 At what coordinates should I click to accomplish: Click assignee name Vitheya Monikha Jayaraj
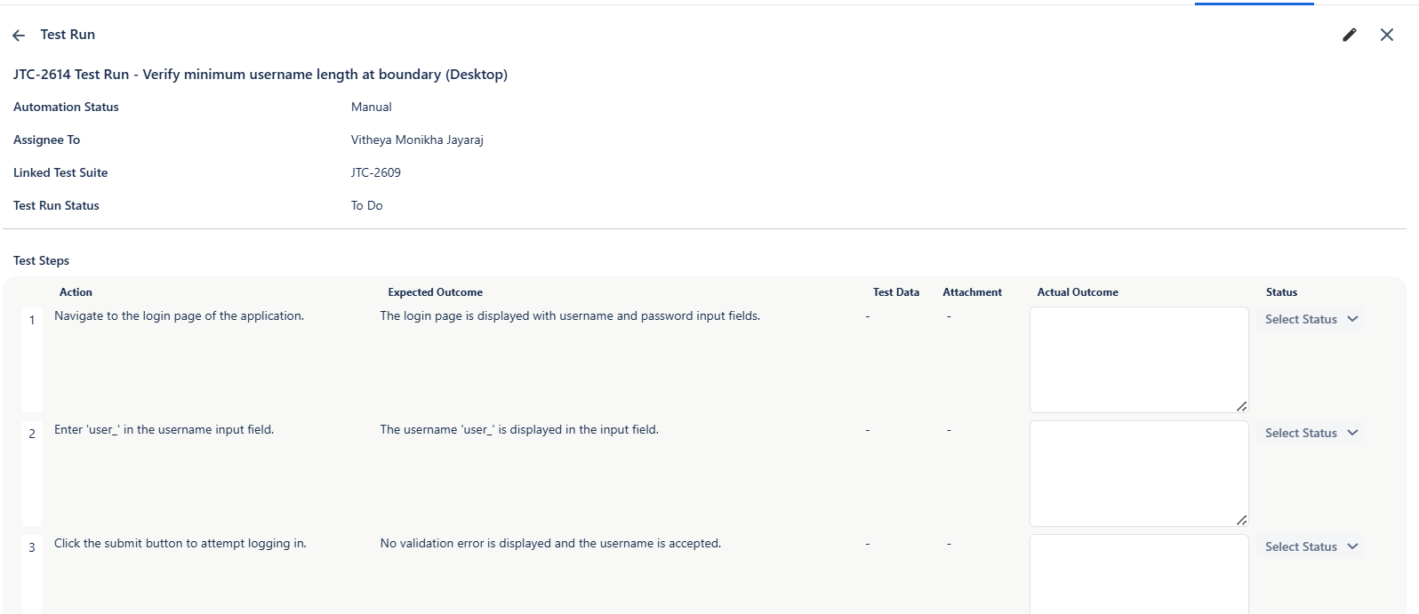click(417, 140)
